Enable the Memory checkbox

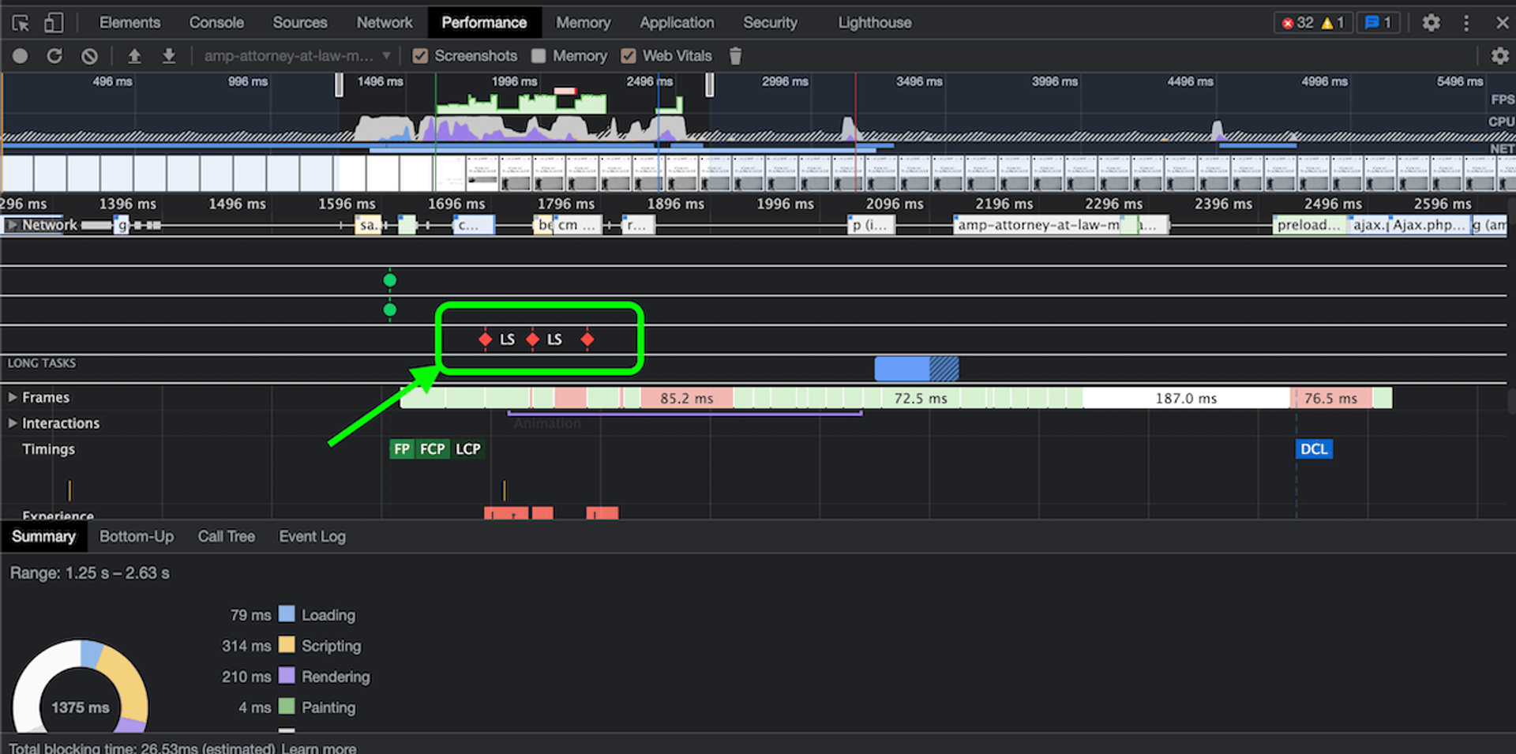click(x=538, y=56)
